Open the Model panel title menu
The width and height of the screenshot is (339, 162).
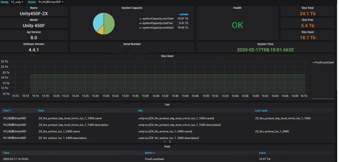[x=34, y=20]
